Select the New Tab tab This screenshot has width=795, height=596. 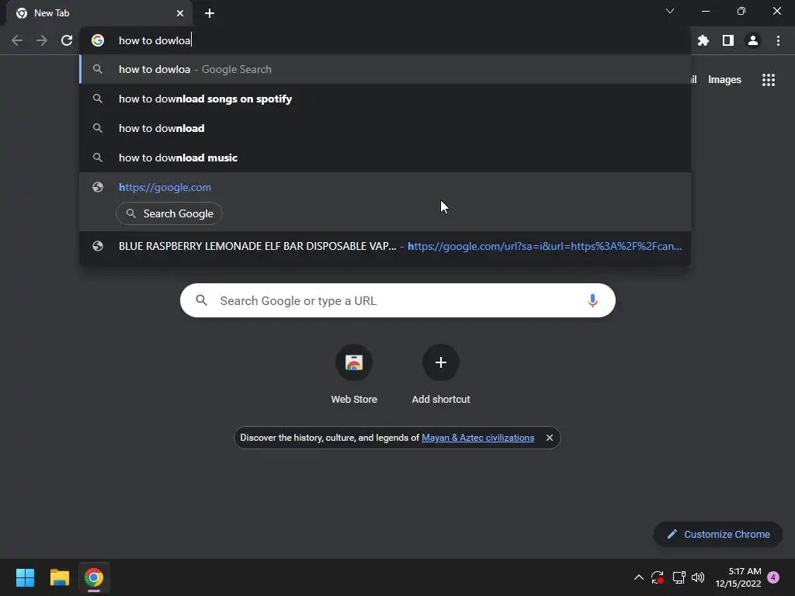pos(99,13)
